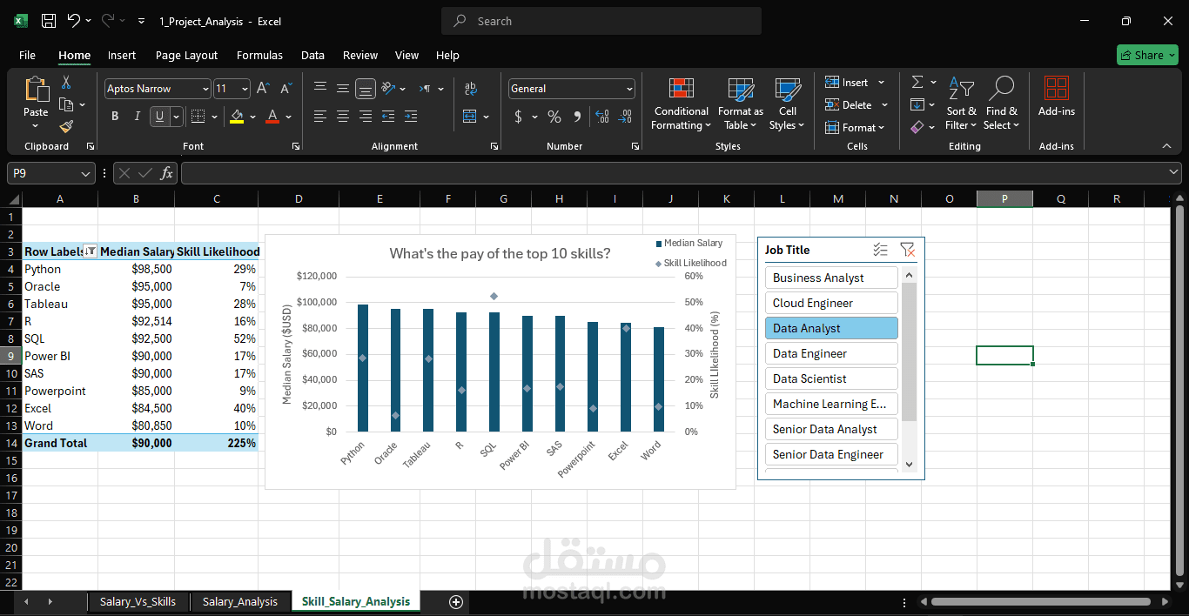Click the Format Painter brush icon
The width and height of the screenshot is (1189, 616).
tap(66, 127)
